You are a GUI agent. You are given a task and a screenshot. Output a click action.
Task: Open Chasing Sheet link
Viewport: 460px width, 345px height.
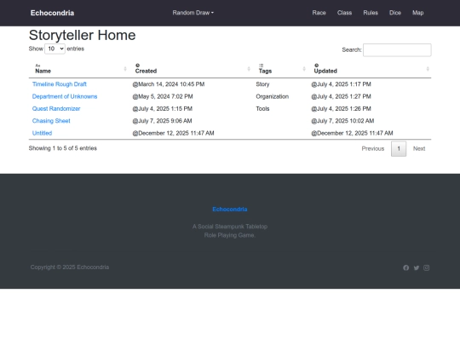(51, 121)
